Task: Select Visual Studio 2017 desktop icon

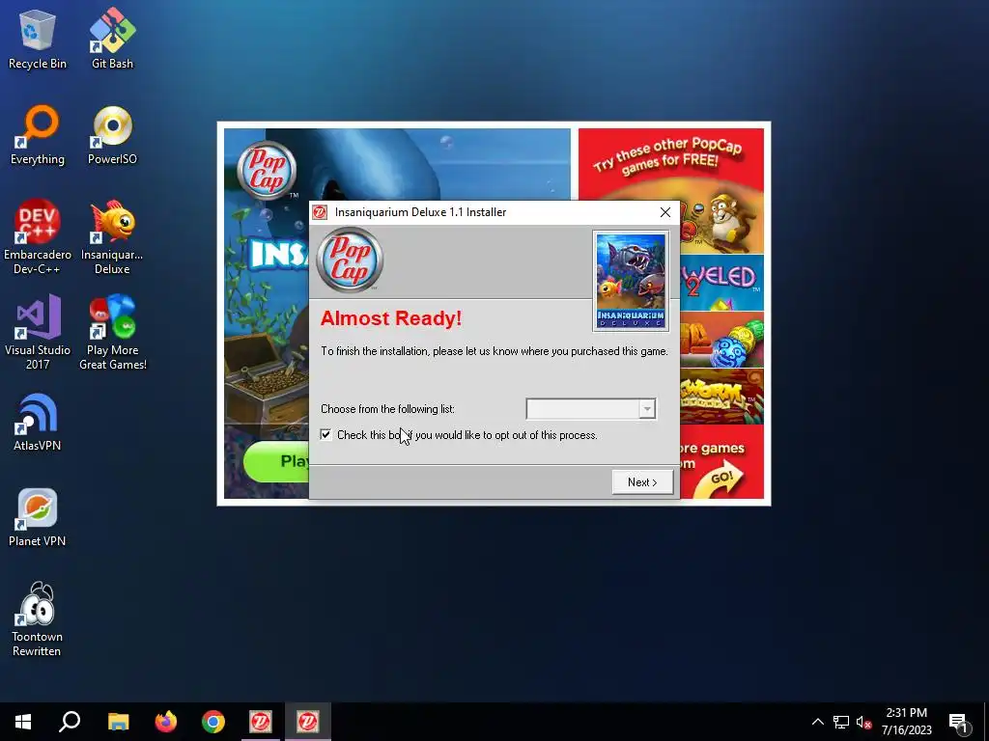Action: [38, 332]
